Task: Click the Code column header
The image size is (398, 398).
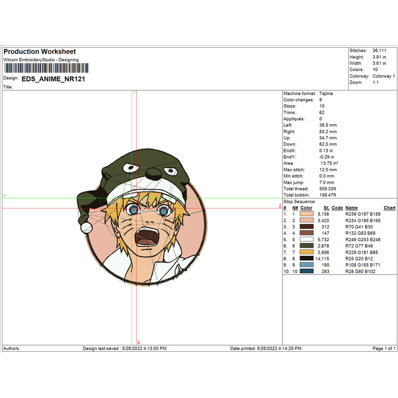Action: point(337,208)
